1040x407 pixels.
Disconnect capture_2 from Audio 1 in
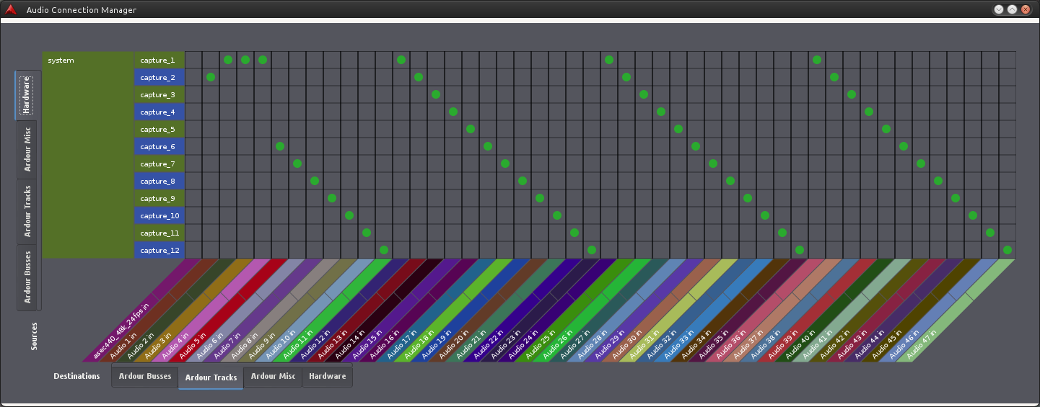(211, 77)
